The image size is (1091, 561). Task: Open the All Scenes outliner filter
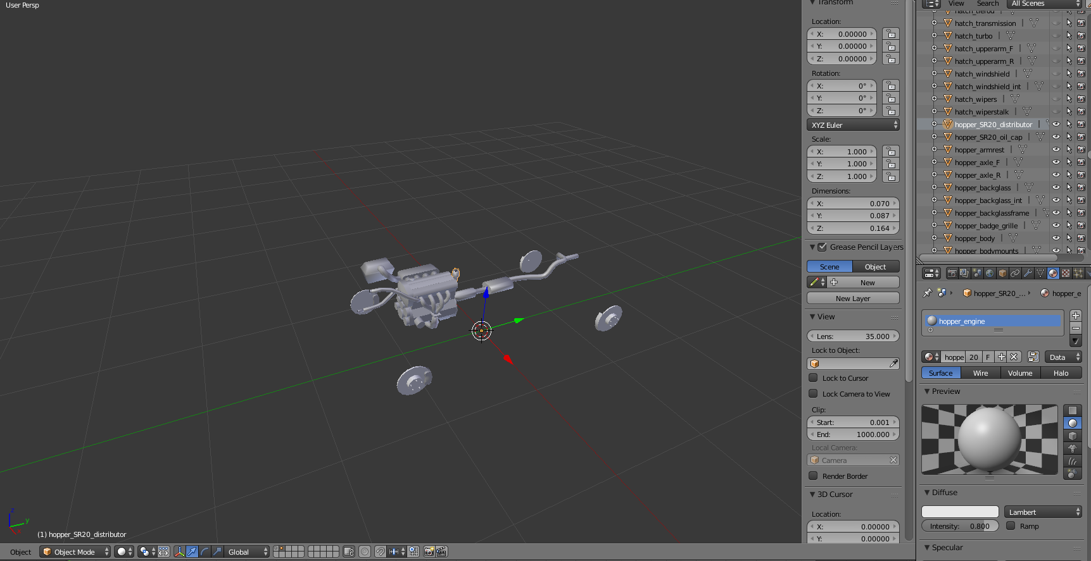1044,4
